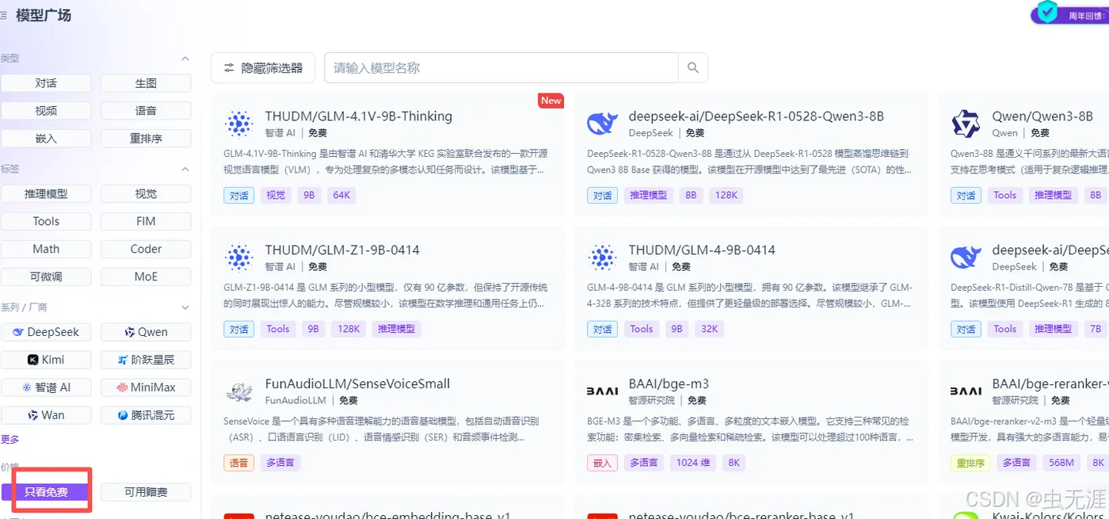Click the GLM-4-9B-0414 model logo
This screenshot has width=1109, height=519.
pos(602,258)
